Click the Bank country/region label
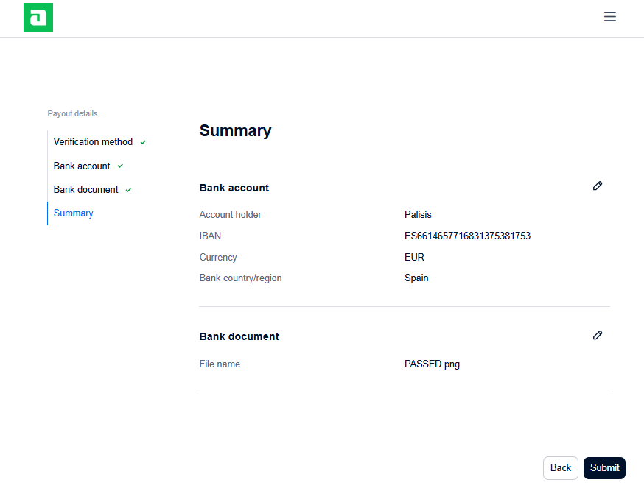The height and width of the screenshot is (491, 644). pyautogui.click(x=240, y=278)
